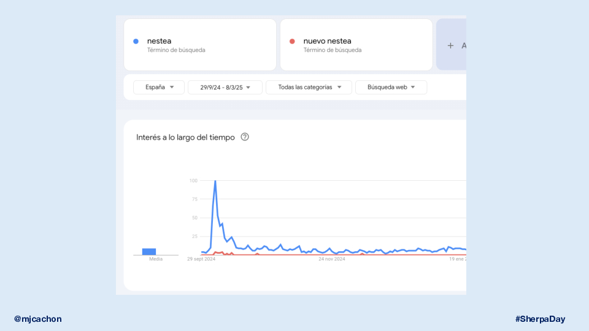Open the Todas las categorías dropdown
Screen dimensions: 589x331
click(x=309, y=87)
